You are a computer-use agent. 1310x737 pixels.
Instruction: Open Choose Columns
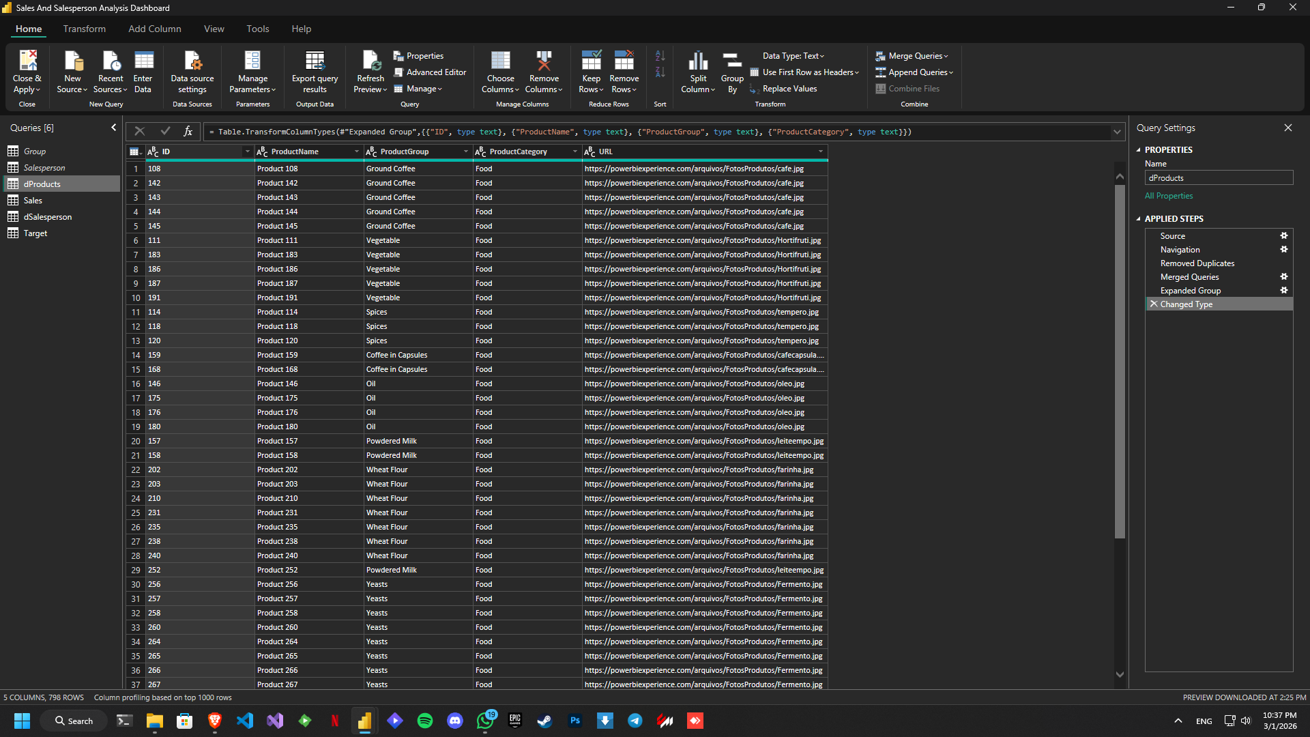[x=500, y=68]
